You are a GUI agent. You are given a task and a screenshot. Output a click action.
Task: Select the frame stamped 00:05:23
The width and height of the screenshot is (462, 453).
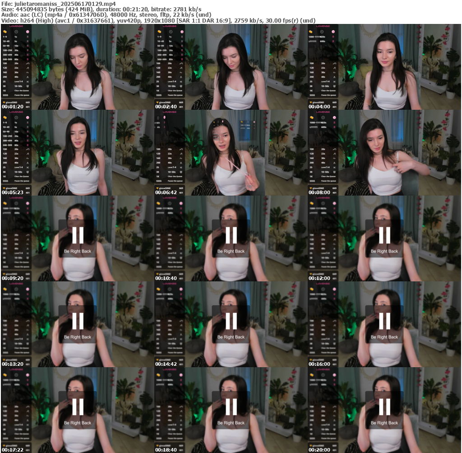(x=78, y=153)
